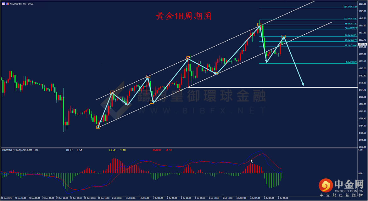Click price axis level 1823.80
Image resolution: width=368 pixels, height=201 pixels.
click(362, 4)
